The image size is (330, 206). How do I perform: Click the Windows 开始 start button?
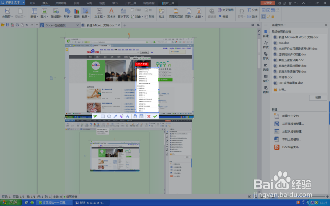(x=11, y=202)
